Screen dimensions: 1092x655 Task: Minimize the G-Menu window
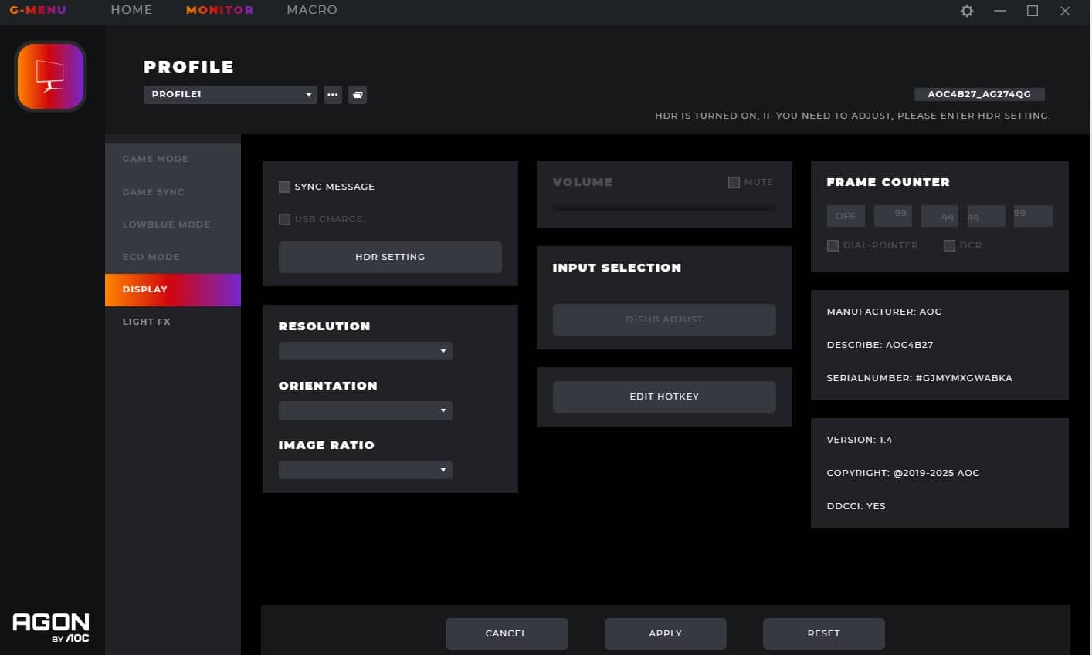pyautogui.click(x=1000, y=11)
